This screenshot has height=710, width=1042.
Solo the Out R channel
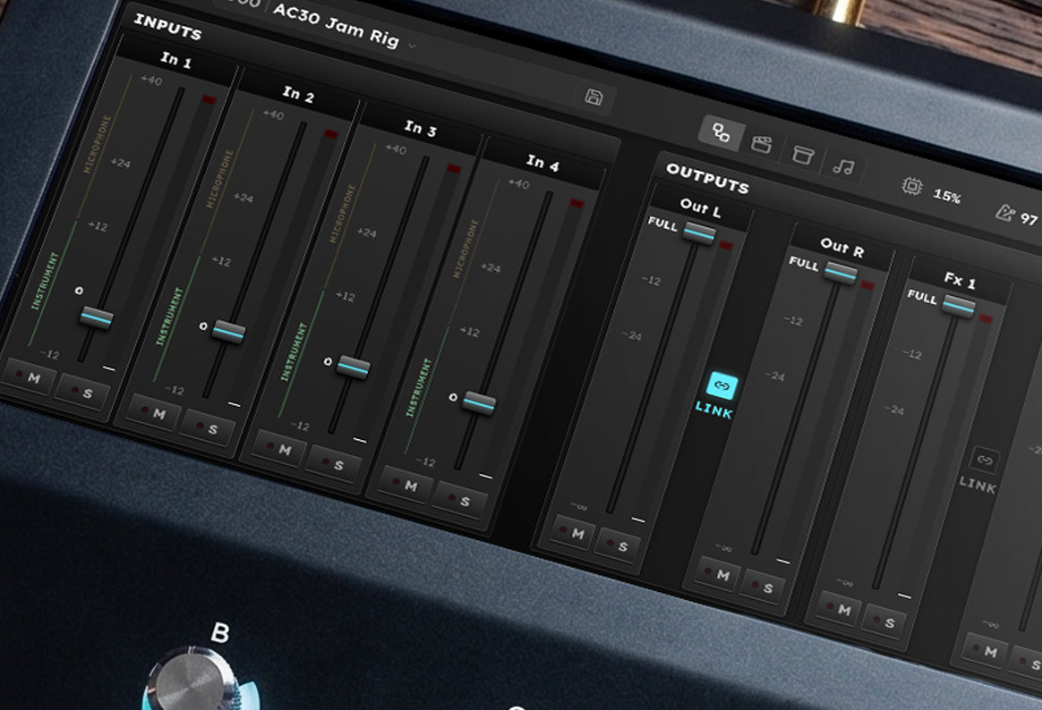click(x=763, y=587)
